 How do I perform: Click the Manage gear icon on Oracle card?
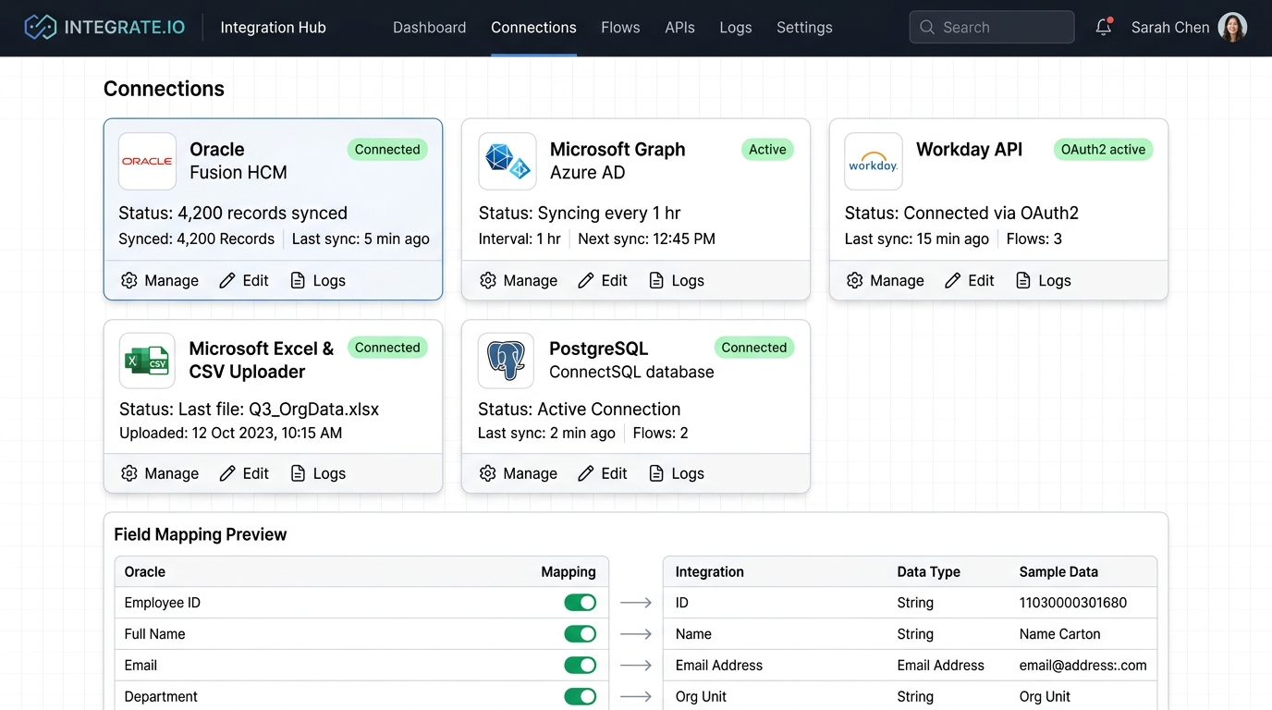[129, 280]
